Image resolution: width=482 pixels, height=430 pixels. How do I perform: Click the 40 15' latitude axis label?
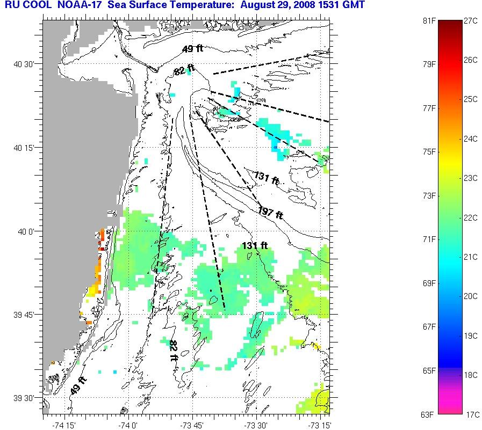pyautogui.click(x=25, y=148)
